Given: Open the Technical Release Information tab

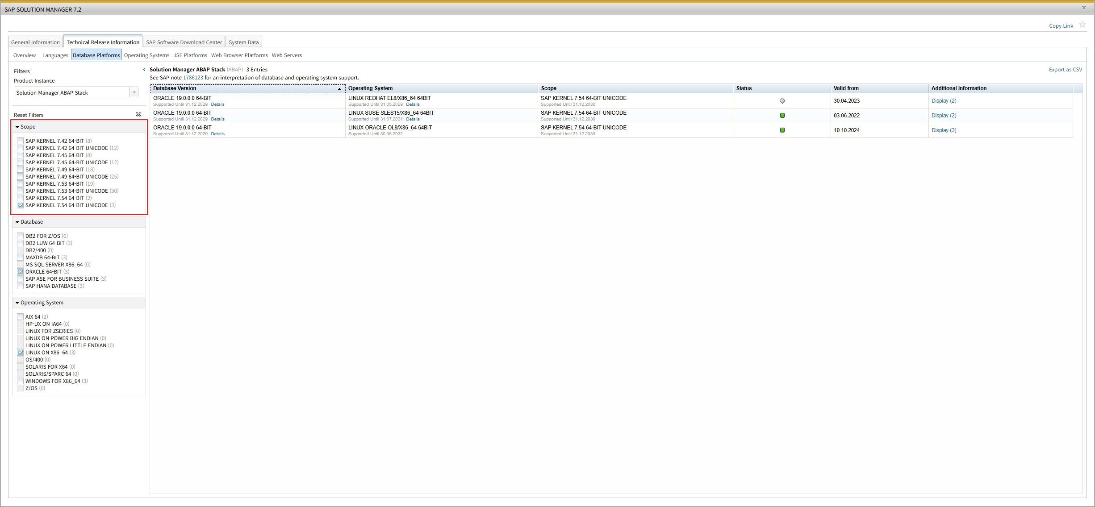Looking at the screenshot, I should pos(103,42).
